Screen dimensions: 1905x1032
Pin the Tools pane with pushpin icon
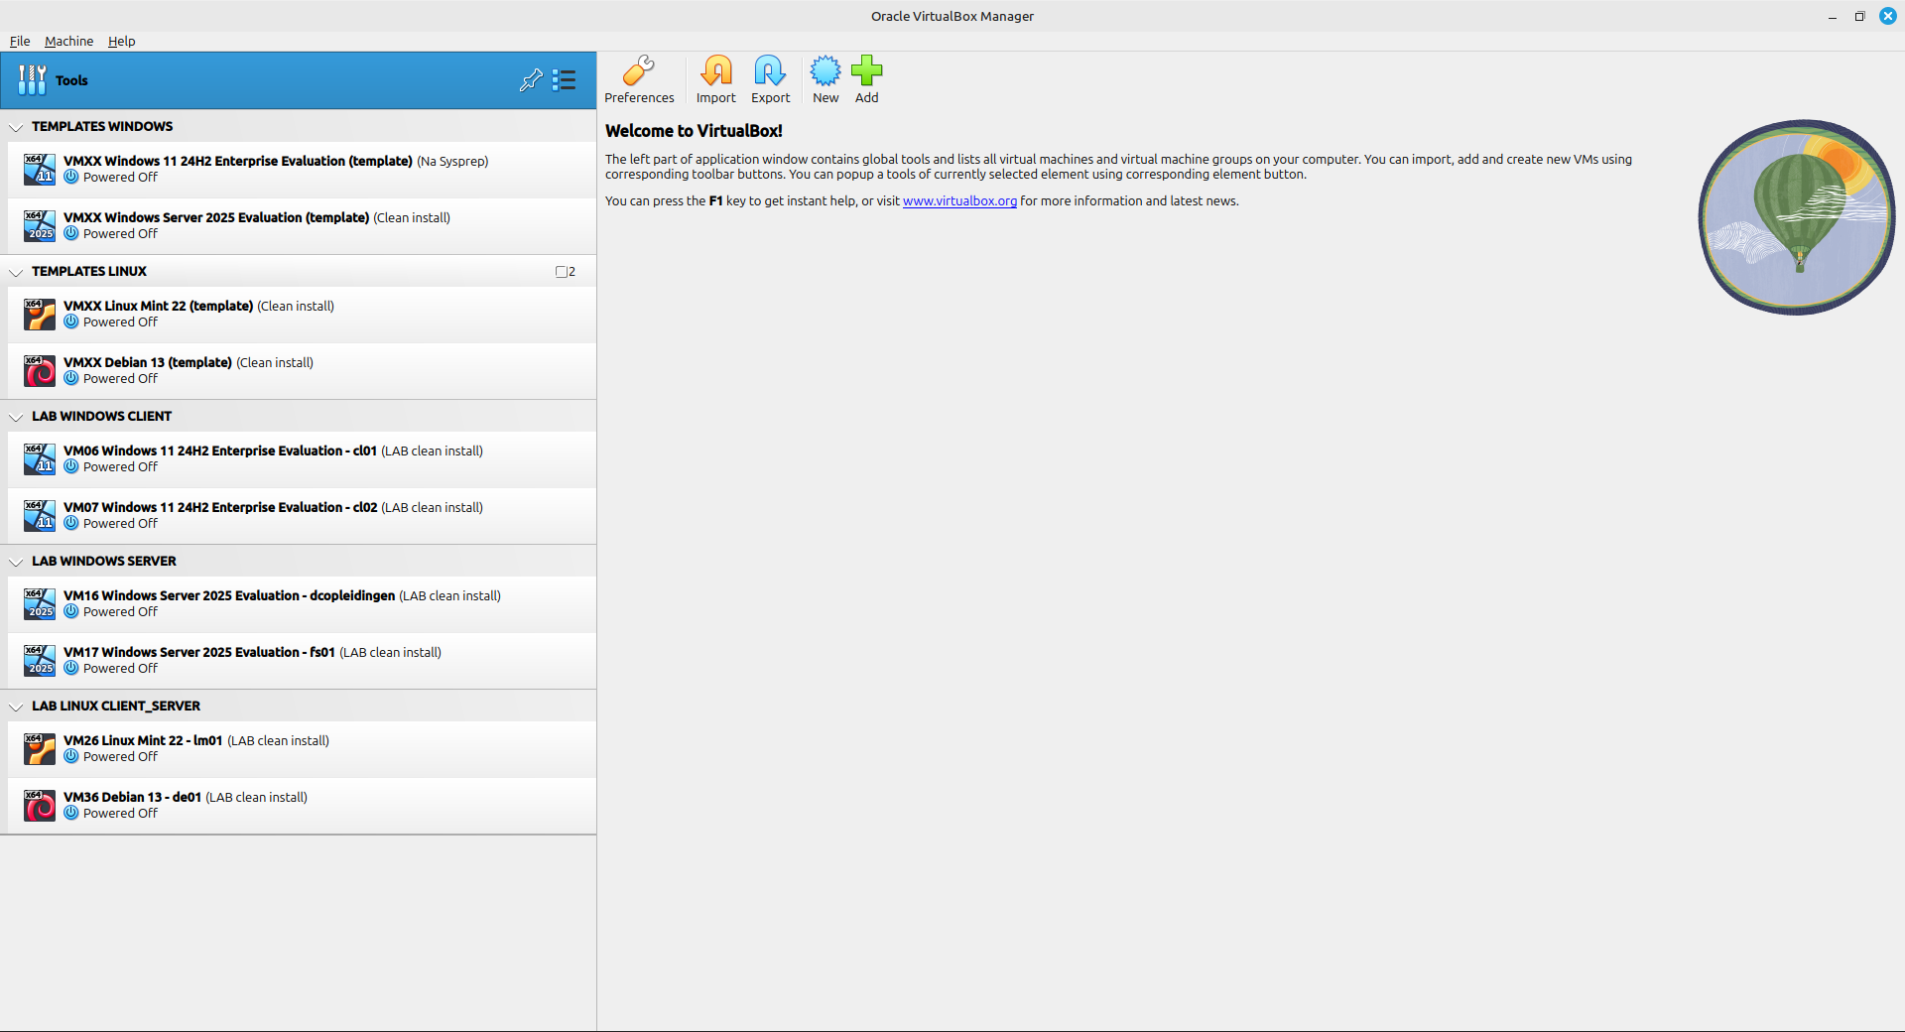[531, 80]
